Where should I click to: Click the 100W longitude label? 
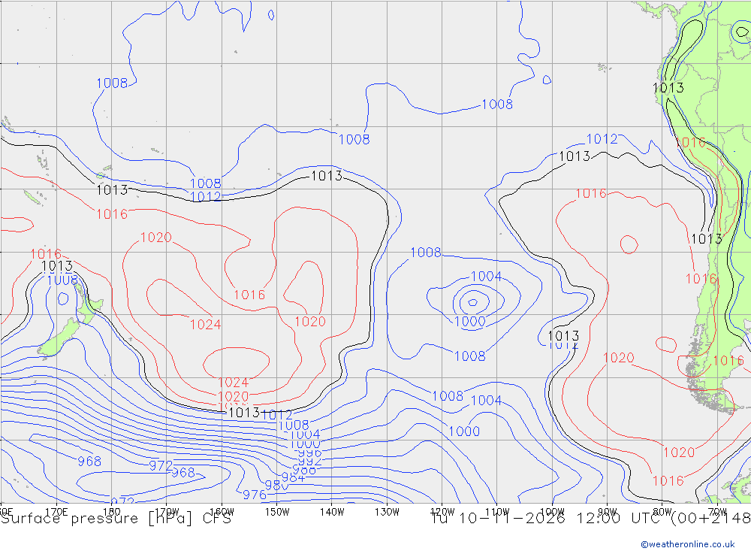(552, 512)
